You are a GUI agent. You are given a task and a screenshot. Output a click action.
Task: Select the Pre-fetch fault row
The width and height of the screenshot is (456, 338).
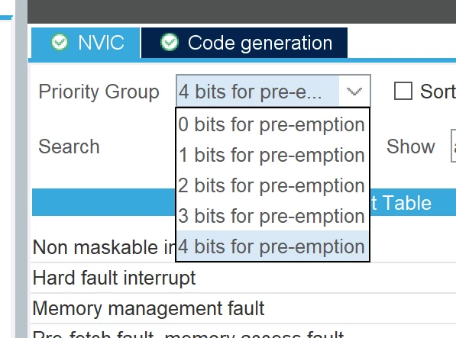[x=243, y=331]
